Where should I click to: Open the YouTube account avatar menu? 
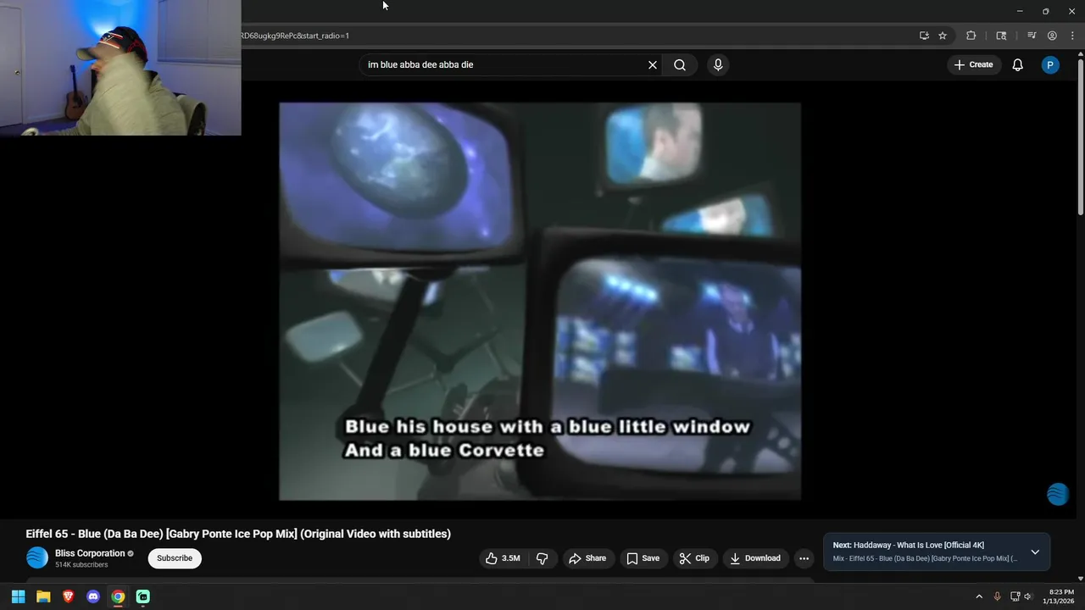tap(1050, 65)
